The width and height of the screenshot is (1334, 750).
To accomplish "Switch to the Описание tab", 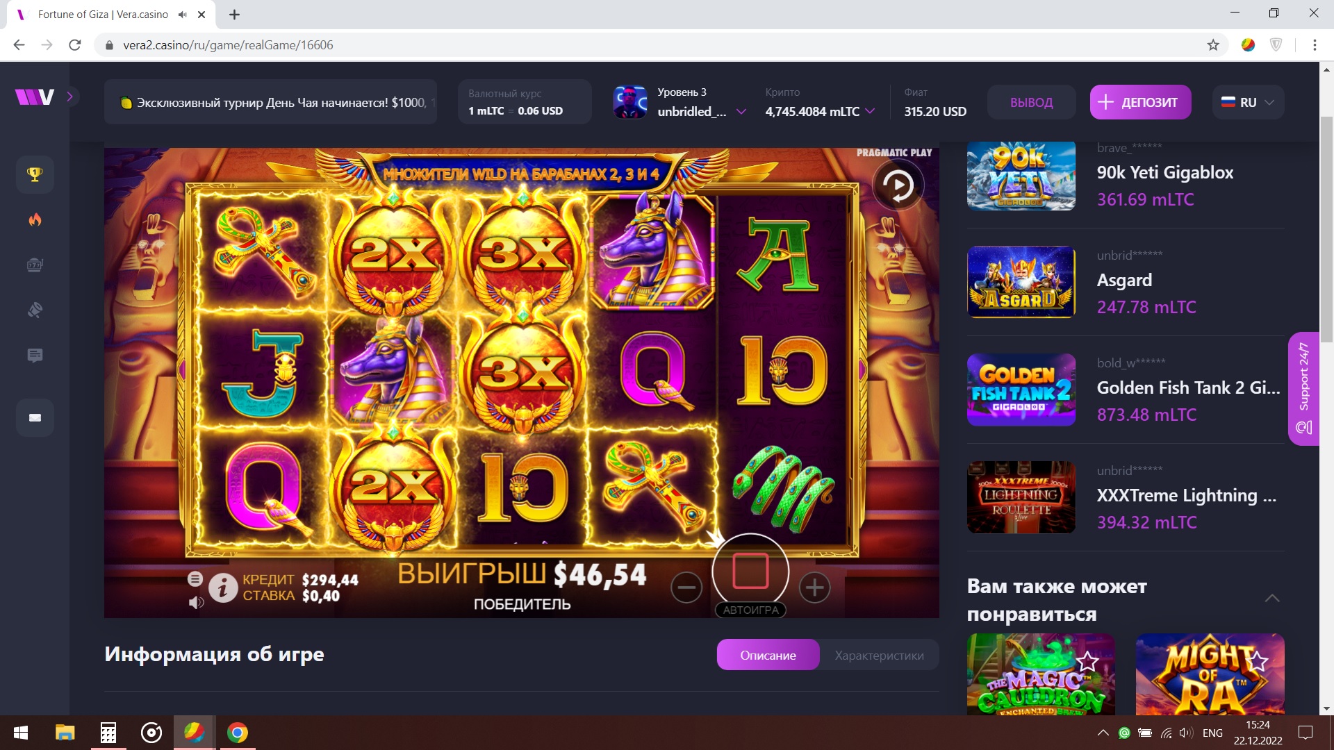I will 768,655.
